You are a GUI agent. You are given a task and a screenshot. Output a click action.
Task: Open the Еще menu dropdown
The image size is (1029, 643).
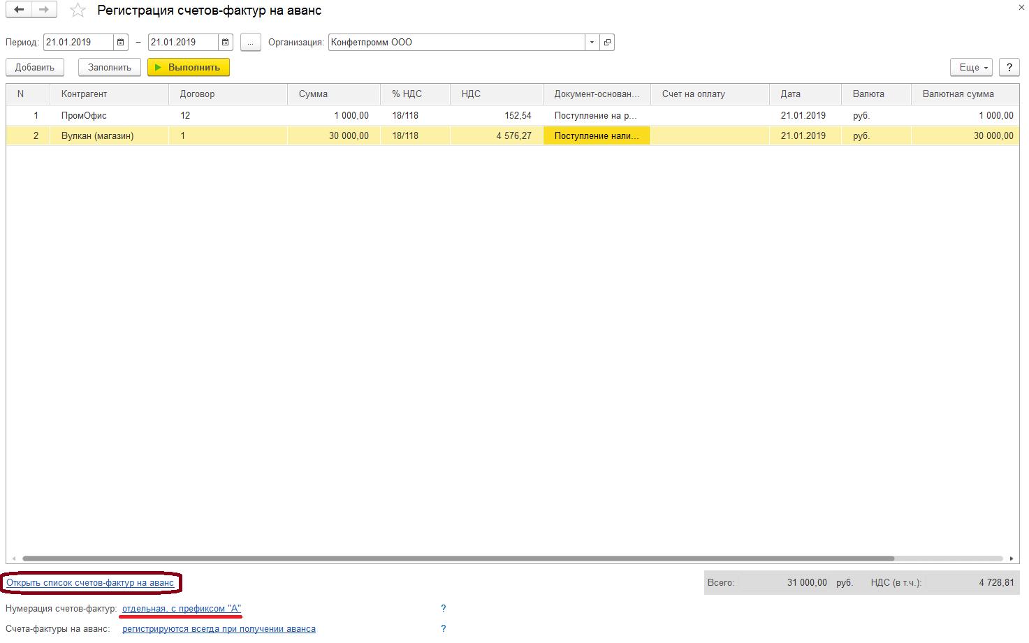click(972, 67)
